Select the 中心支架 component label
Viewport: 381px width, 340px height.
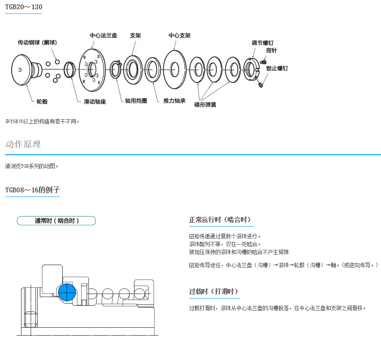180,35
